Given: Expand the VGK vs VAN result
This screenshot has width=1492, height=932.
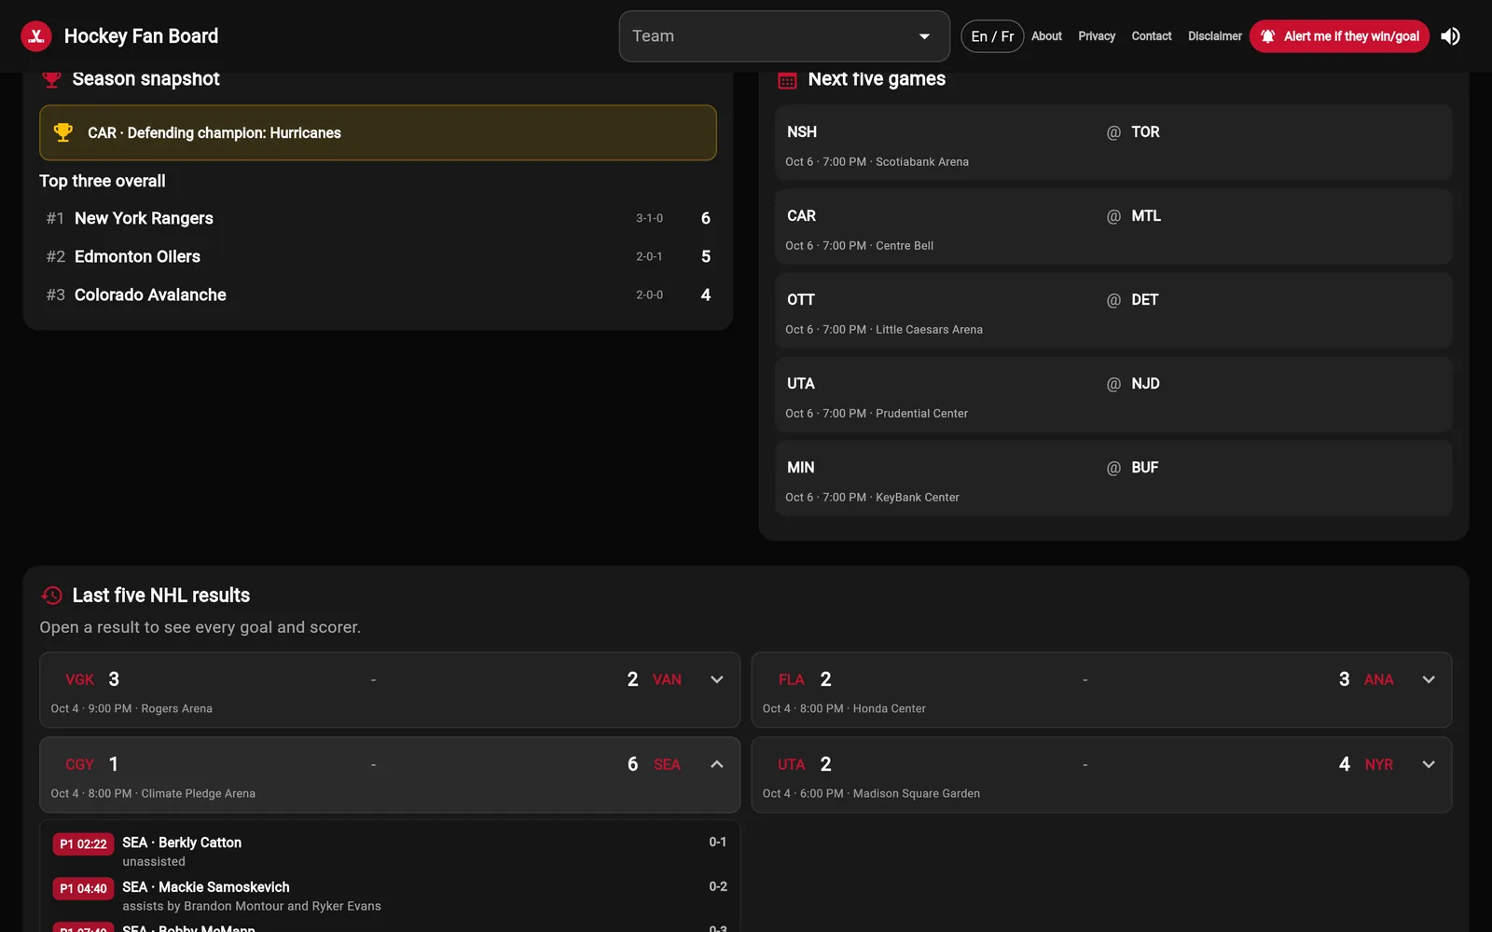Looking at the screenshot, I should tap(716, 679).
